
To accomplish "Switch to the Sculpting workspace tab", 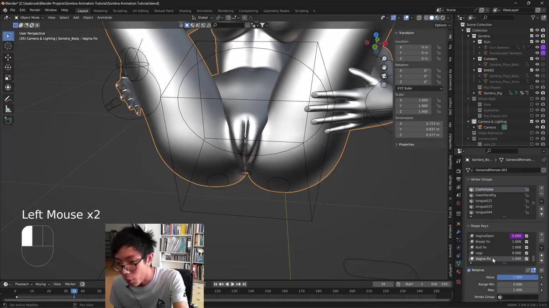I will click(x=120, y=11).
